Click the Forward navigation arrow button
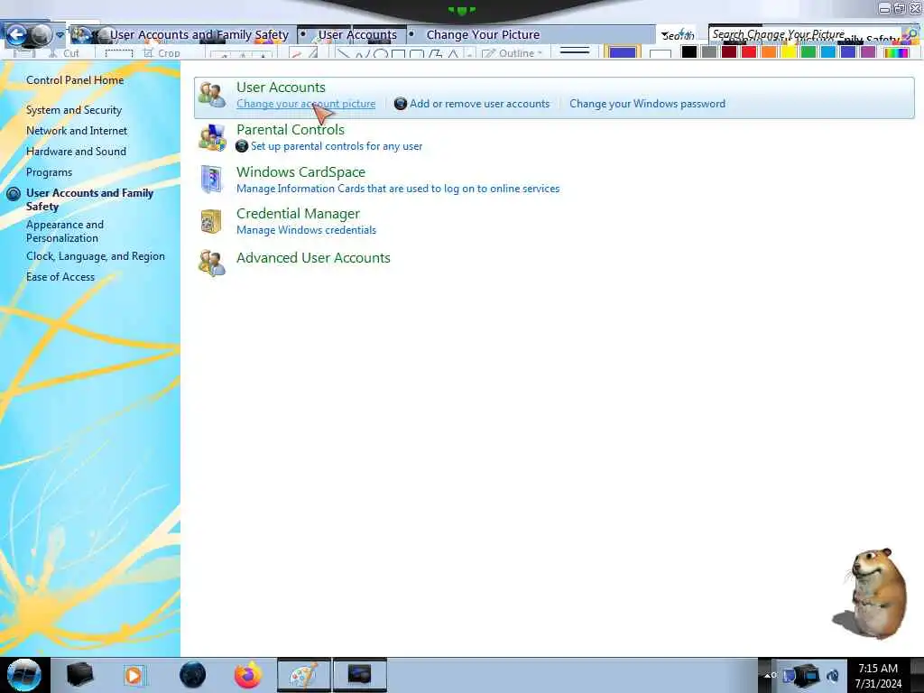Viewport: 924px width, 693px height. (x=41, y=35)
